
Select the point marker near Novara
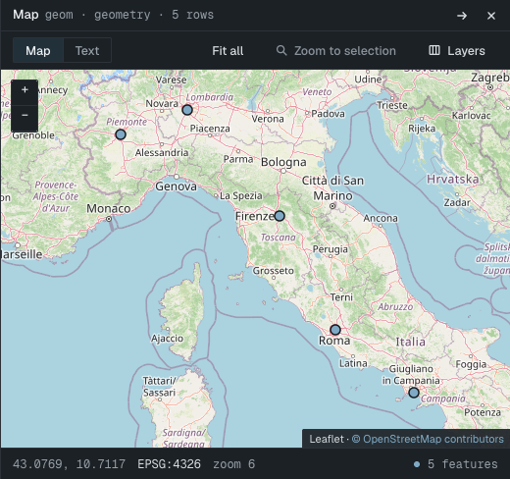pyautogui.click(x=187, y=110)
